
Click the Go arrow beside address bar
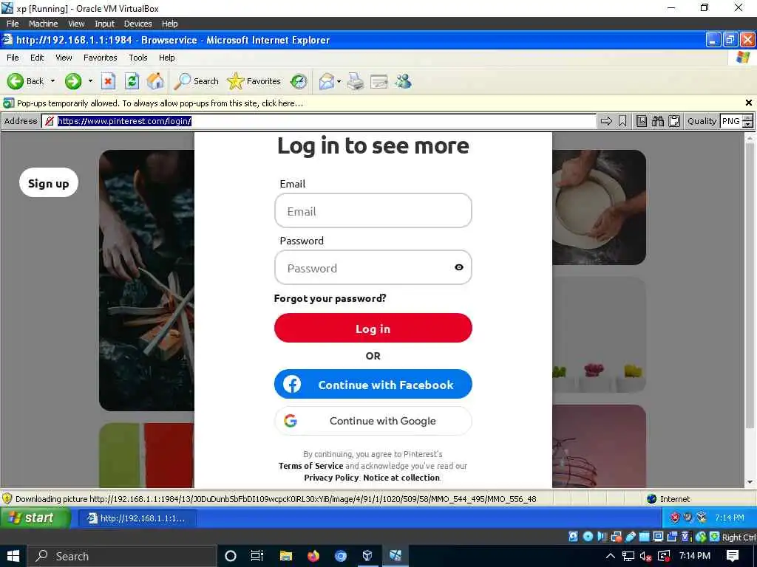tap(606, 121)
